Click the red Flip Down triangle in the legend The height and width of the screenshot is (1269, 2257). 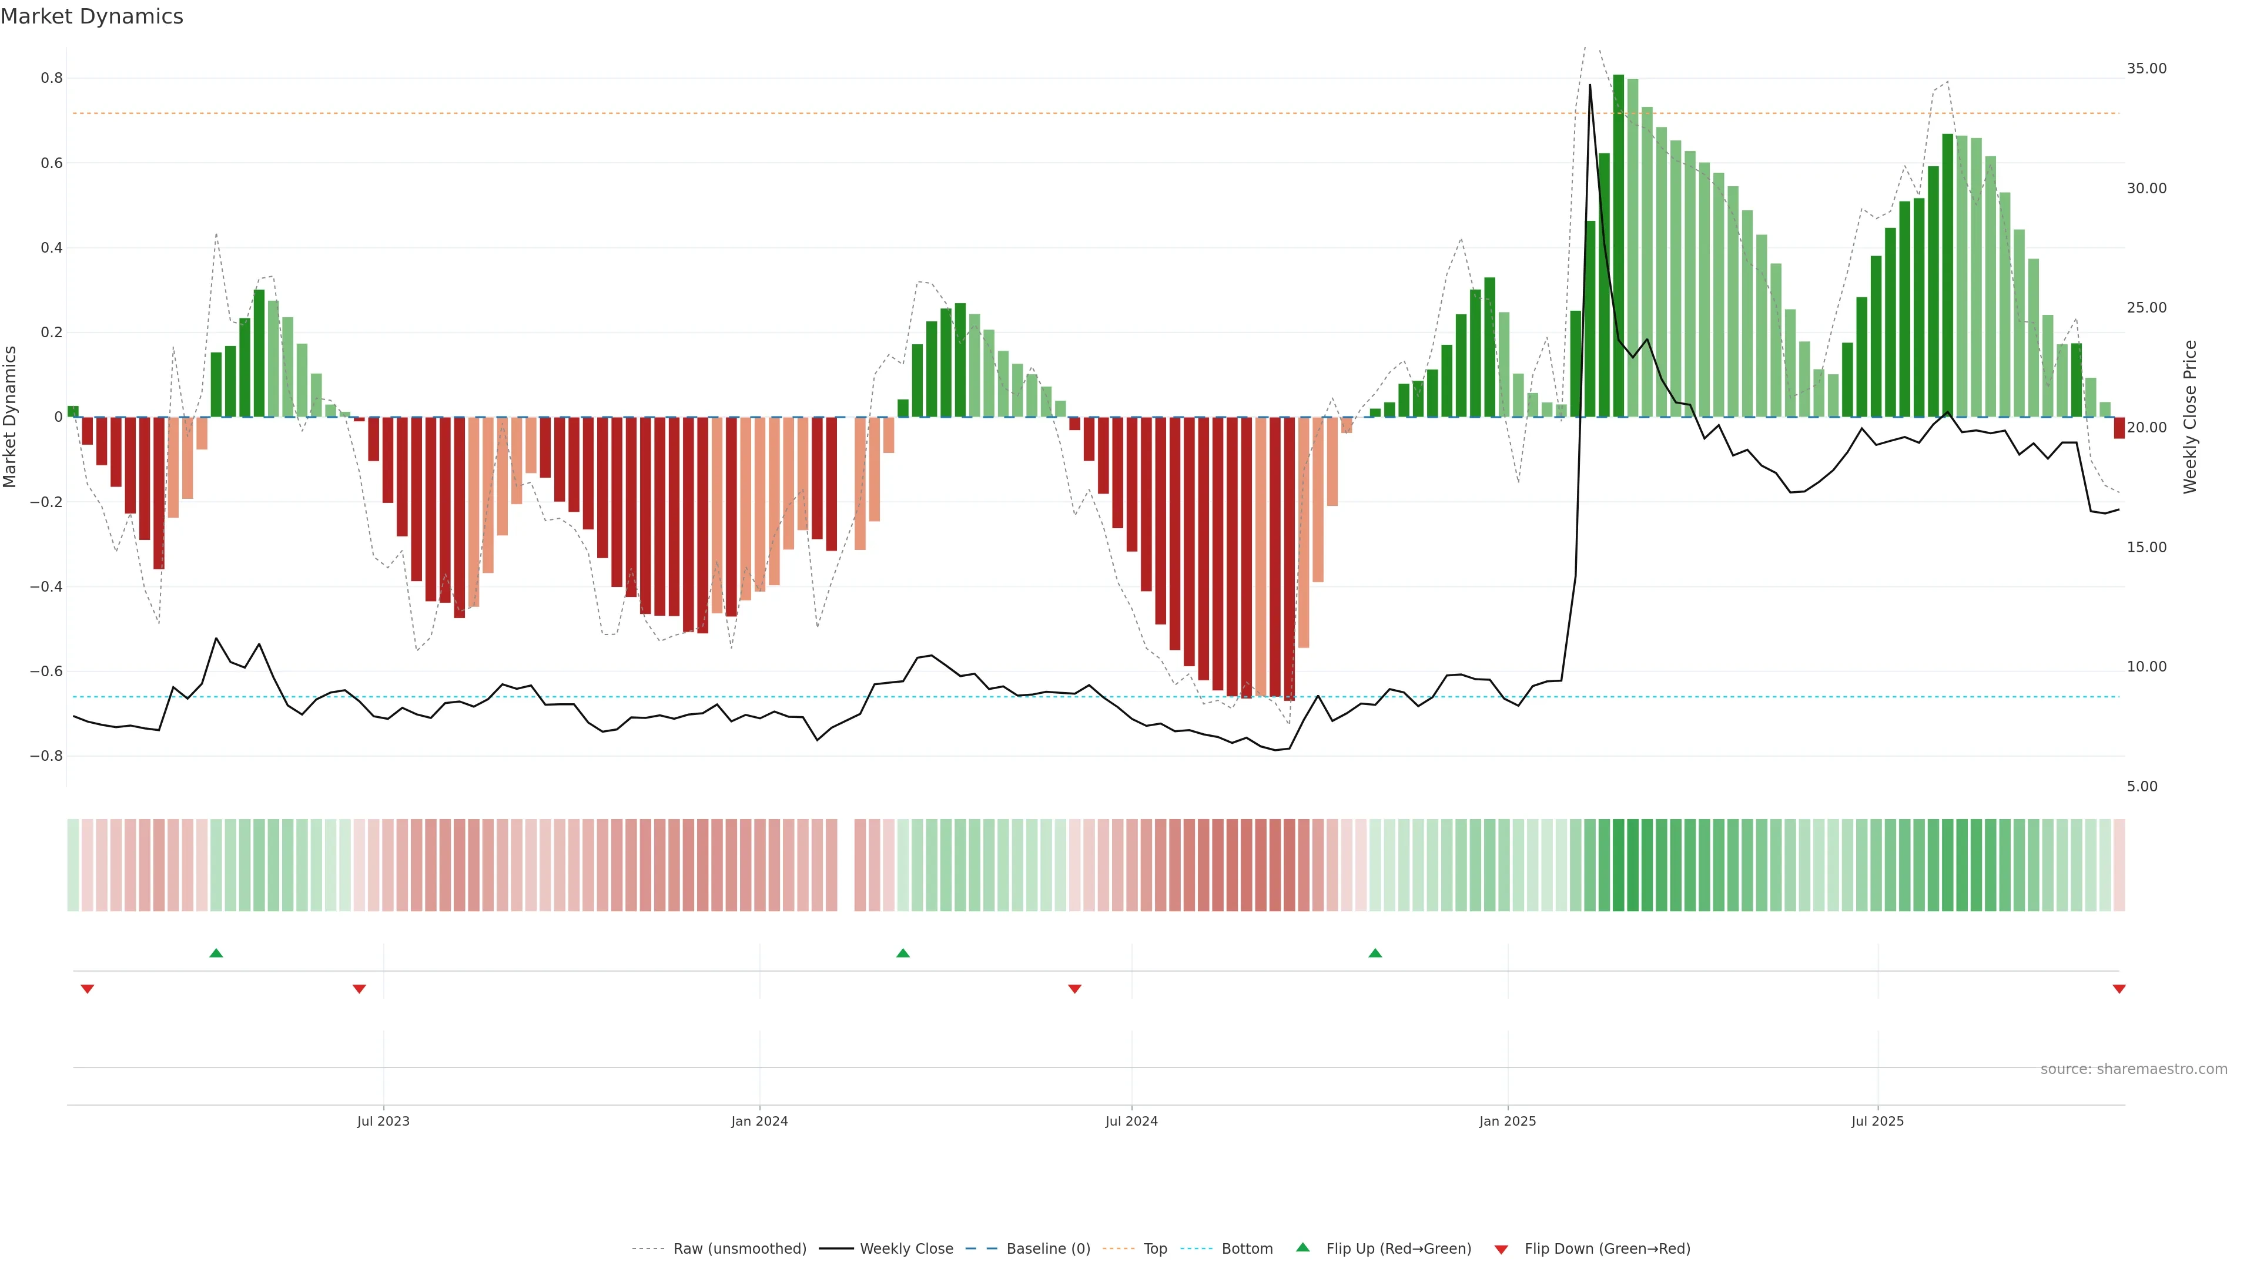point(1501,1249)
